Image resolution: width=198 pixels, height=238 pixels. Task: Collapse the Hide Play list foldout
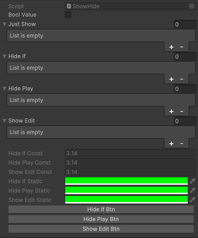pyautogui.click(x=5, y=89)
